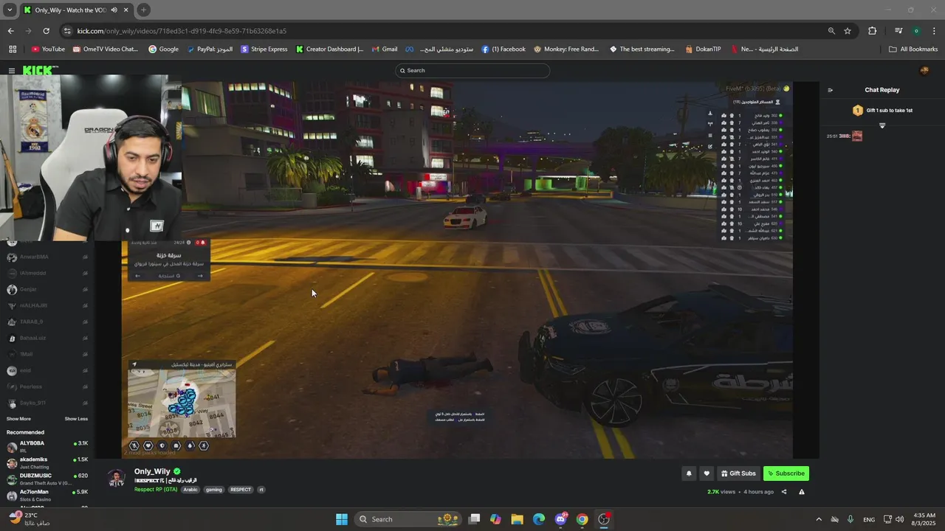
Task: Toggle notification bell for Only_Wily
Action: [x=689, y=473]
